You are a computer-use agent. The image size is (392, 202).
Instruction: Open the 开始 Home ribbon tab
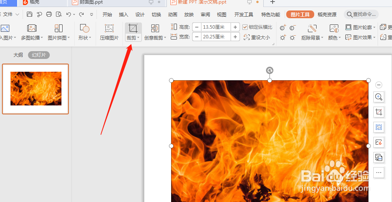coord(107,14)
